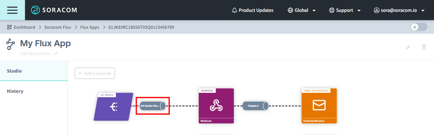The height and width of the screenshot is (135, 434).
Task: Click the pencil icon to rename the app
Action: 408,47
